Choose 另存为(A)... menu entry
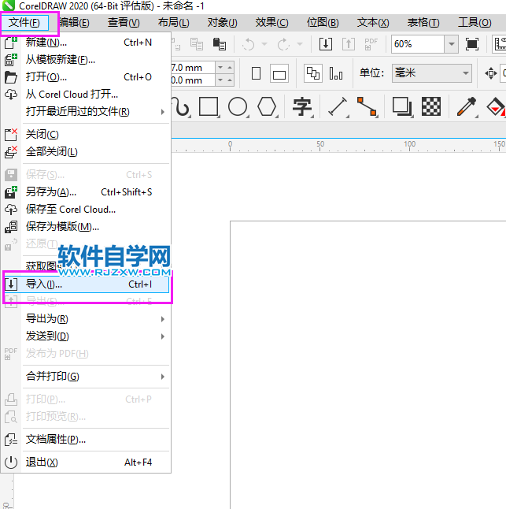The image size is (506, 509). (87, 192)
